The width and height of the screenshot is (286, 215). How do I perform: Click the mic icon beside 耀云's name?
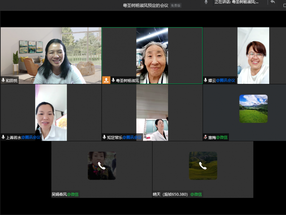pos(206,80)
